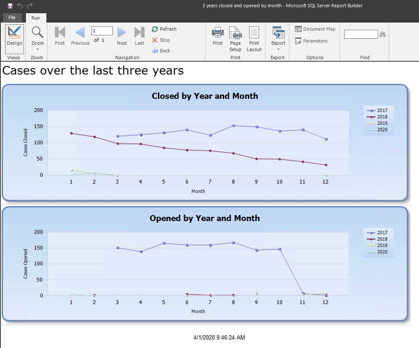The height and width of the screenshot is (348, 419).
Task: Open Page Setup
Action: coord(235,37)
